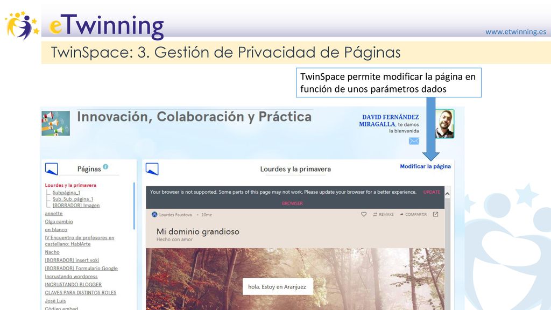The height and width of the screenshot is (310, 551).
Task: Click David Fernández profile photo
Action: [x=445, y=123]
